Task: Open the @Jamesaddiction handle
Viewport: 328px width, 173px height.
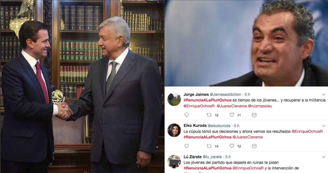Action: tap(225, 95)
